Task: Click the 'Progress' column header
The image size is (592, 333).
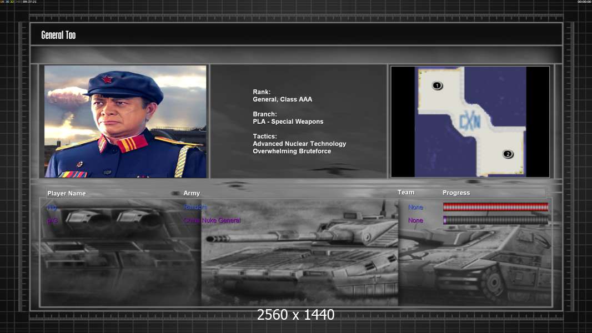Action: (x=456, y=193)
